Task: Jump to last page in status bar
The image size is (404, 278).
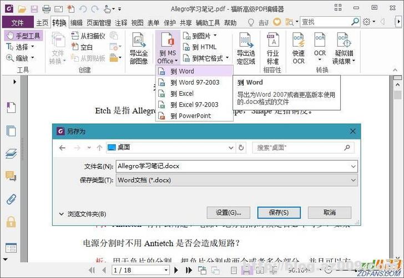Action: (x=189, y=270)
